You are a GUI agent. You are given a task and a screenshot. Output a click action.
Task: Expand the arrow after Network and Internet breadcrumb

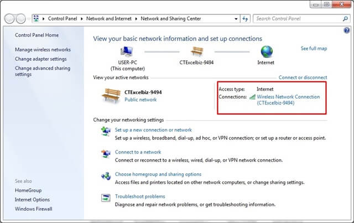pyautogui.click(x=136, y=19)
